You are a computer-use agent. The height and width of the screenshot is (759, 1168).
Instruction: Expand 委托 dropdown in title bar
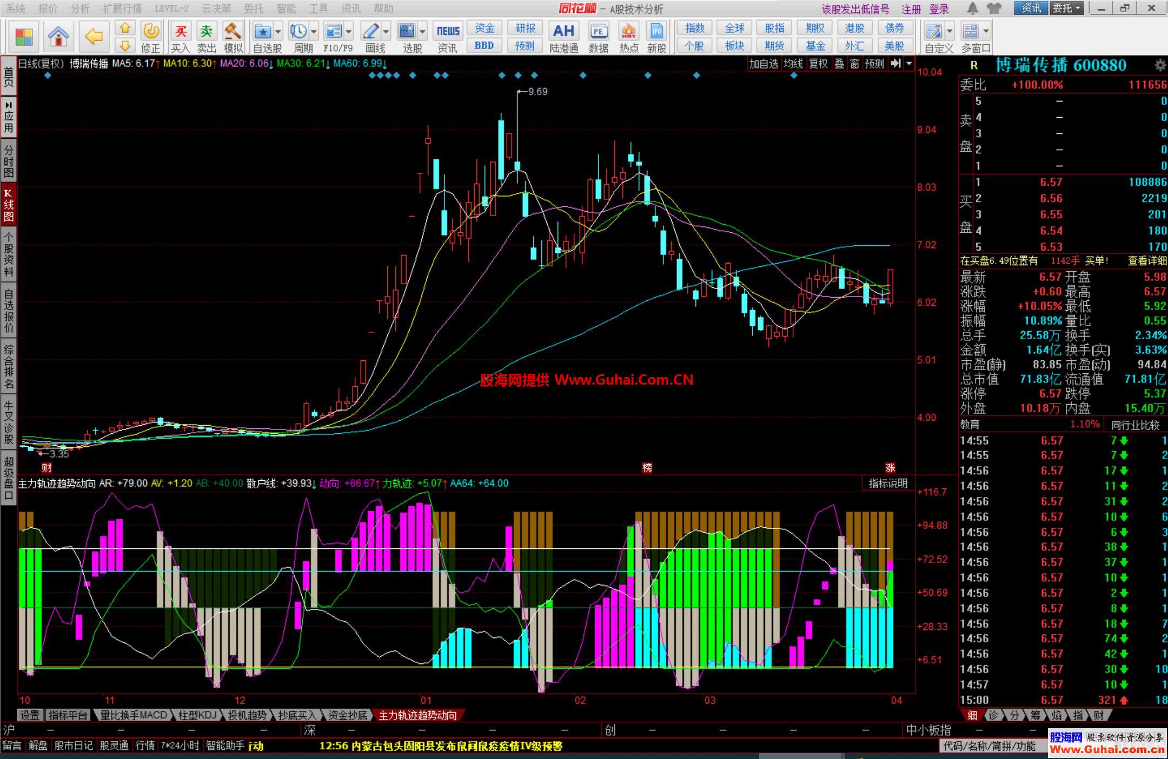pos(1067,8)
